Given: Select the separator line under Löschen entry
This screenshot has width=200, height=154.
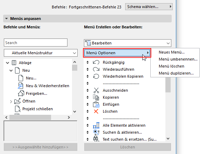Looking at the screenshot, I should pyautogui.click(x=121, y=119).
